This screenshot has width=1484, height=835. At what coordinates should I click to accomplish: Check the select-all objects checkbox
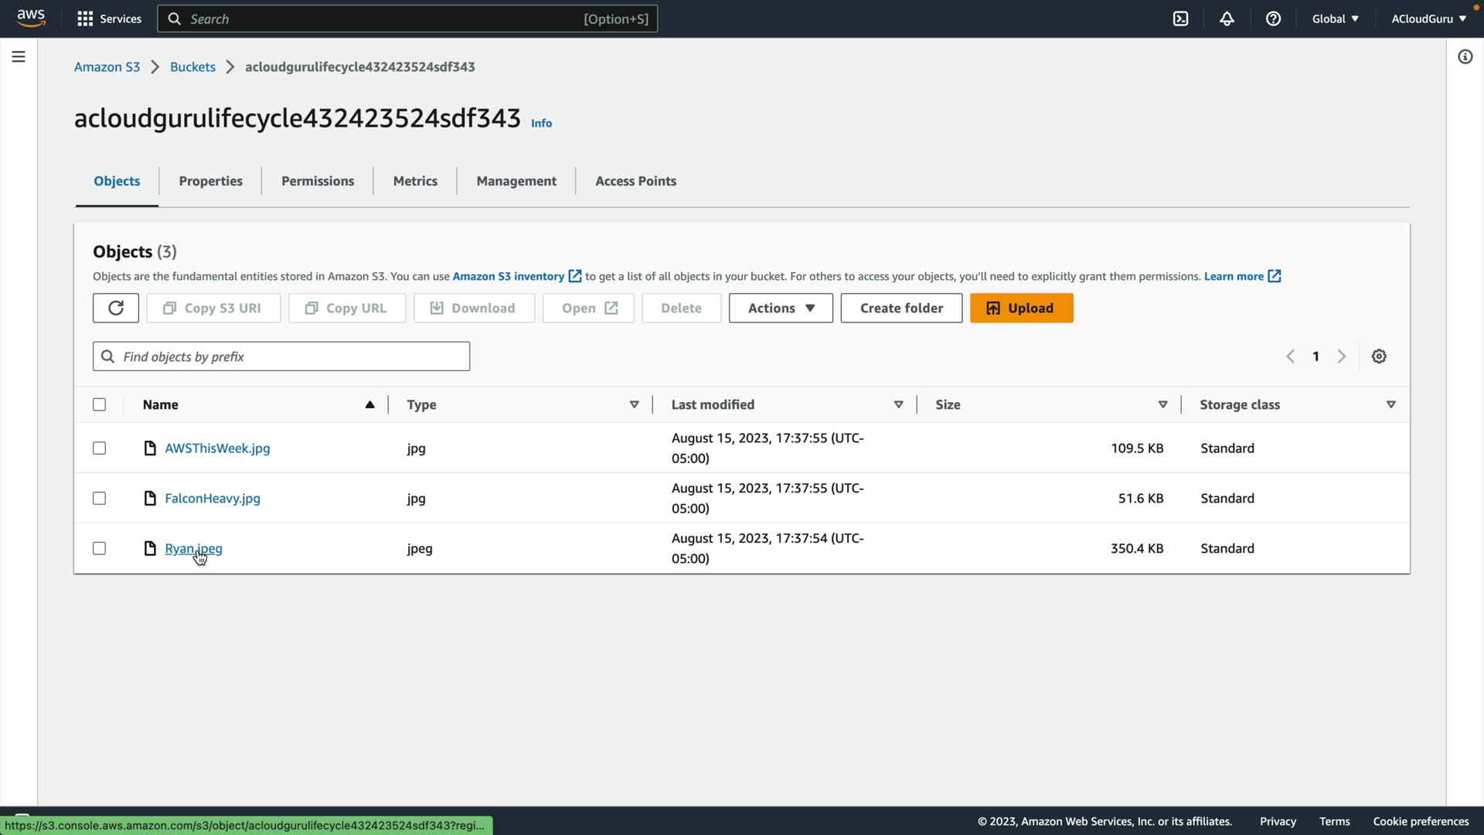99,404
